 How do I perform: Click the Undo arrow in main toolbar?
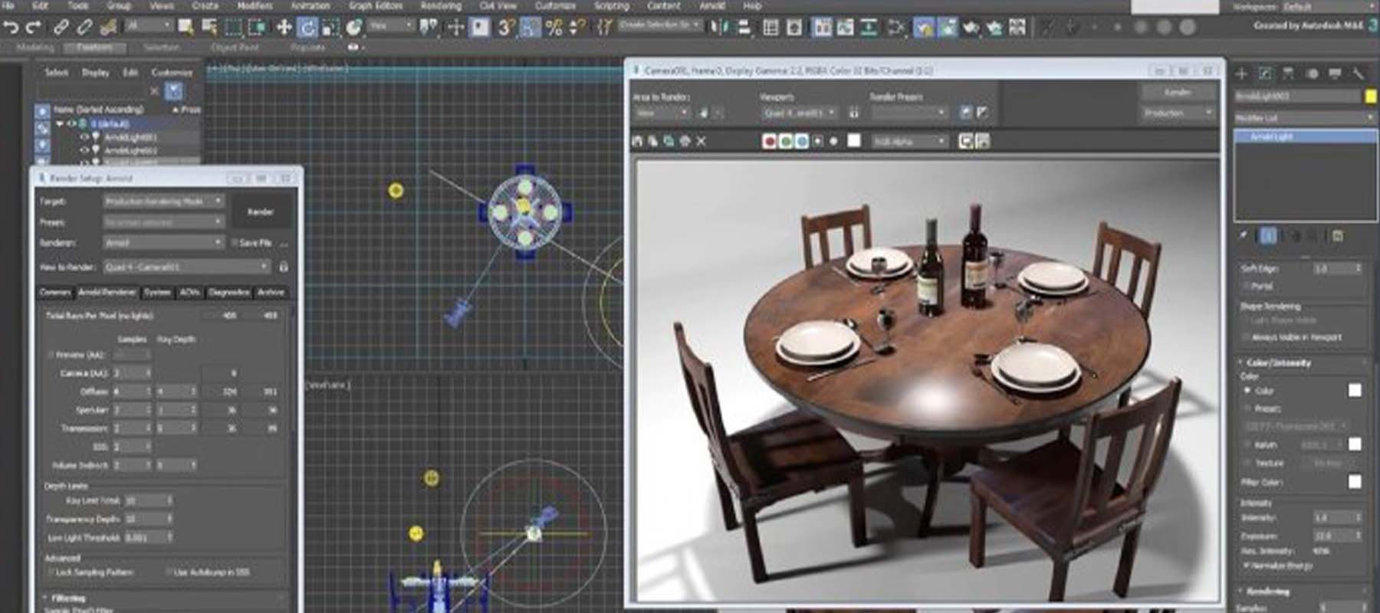pos(11,28)
